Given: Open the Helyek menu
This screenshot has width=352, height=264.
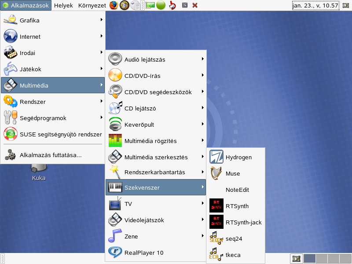Looking at the screenshot, I should point(63,5).
